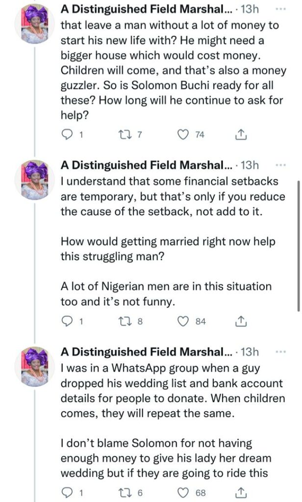The image size is (302, 502).
Task: Share the 'Nigerian men' tweet
Action: tap(240, 321)
